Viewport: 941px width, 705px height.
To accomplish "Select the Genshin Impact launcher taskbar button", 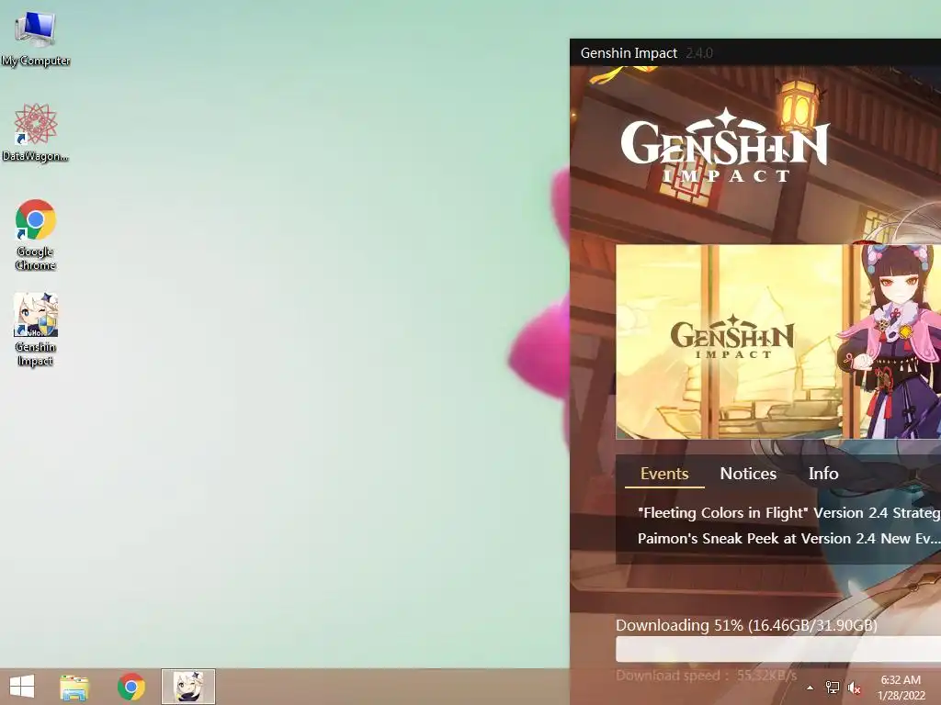I will click(187, 687).
